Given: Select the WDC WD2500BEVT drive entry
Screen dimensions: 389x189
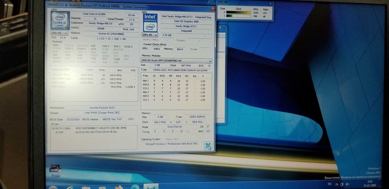Looking at the screenshot, I should click(x=101, y=128).
